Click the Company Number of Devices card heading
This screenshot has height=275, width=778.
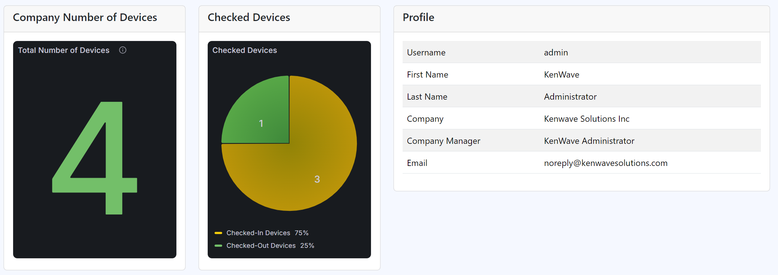click(85, 17)
